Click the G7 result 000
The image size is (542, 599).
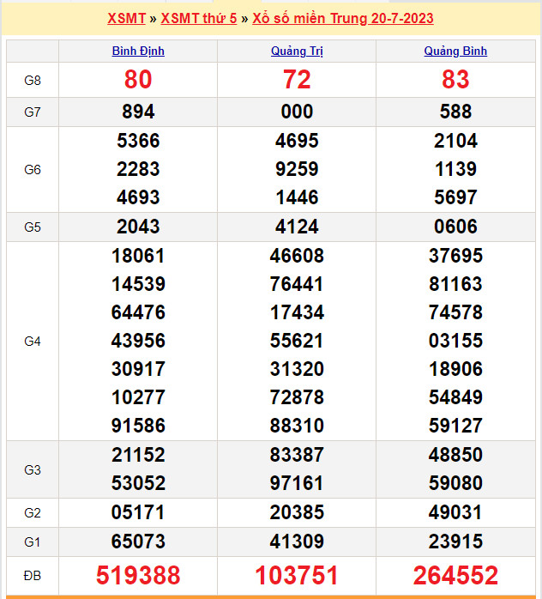[x=297, y=112]
